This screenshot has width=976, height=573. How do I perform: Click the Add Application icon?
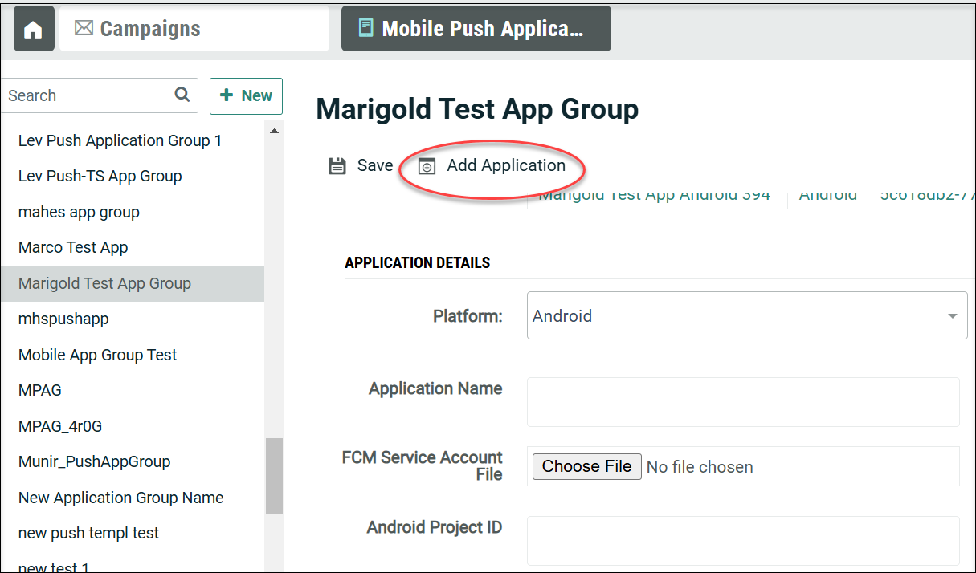(x=428, y=166)
